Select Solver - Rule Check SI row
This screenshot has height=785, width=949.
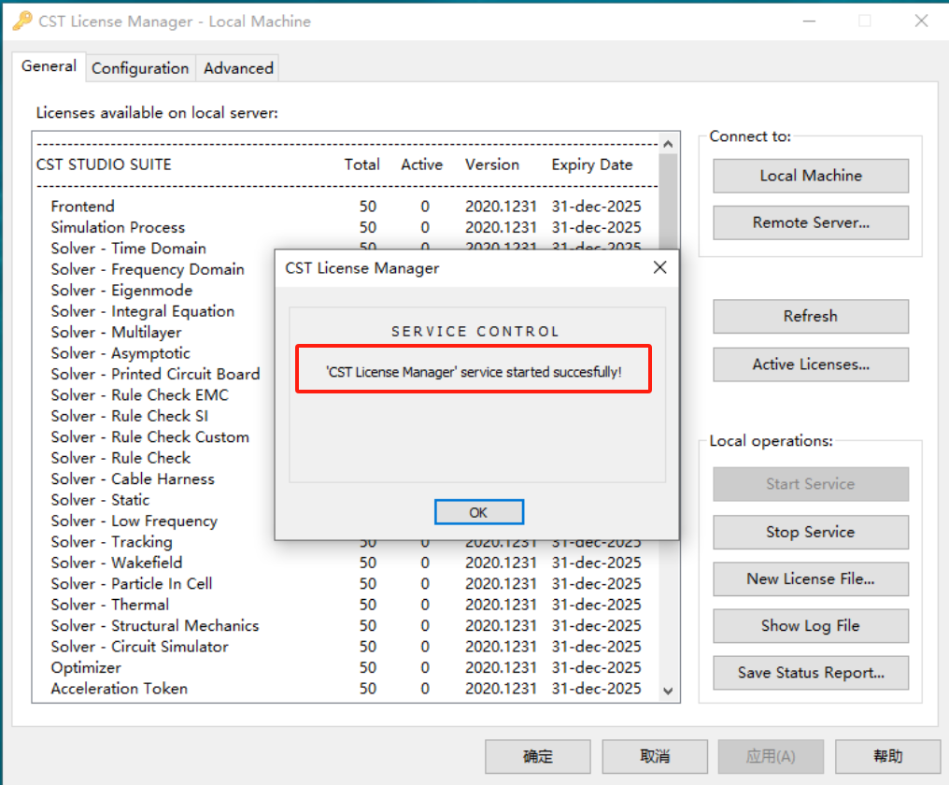[130, 416]
